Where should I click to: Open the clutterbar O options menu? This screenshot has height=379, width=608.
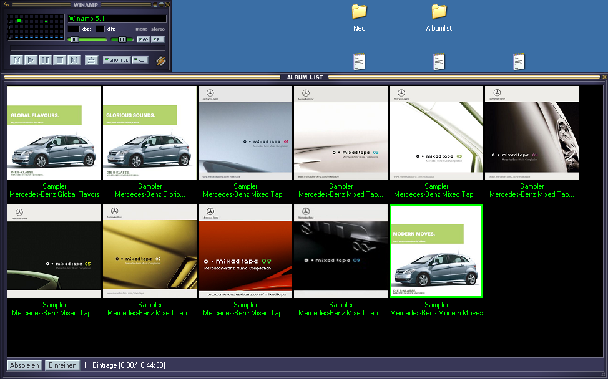(10, 18)
